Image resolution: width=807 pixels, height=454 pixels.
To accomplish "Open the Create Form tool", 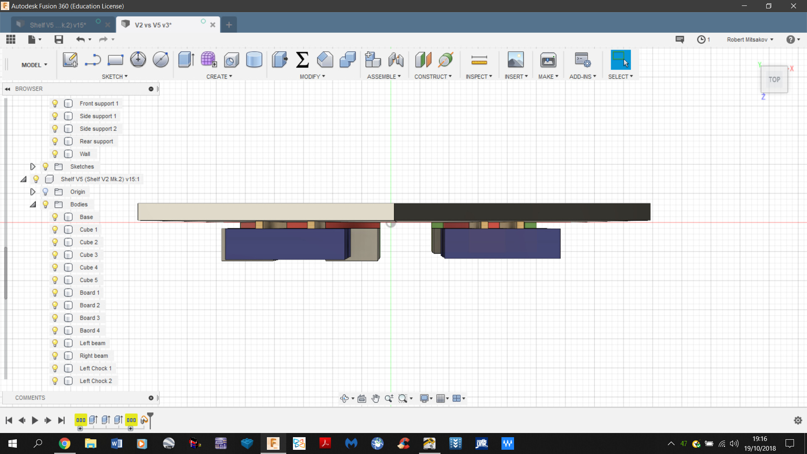I will point(208,60).
